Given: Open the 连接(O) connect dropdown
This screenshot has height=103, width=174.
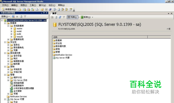Looking at the screenshot, I should pyautogui.click(x=5, y=17).
